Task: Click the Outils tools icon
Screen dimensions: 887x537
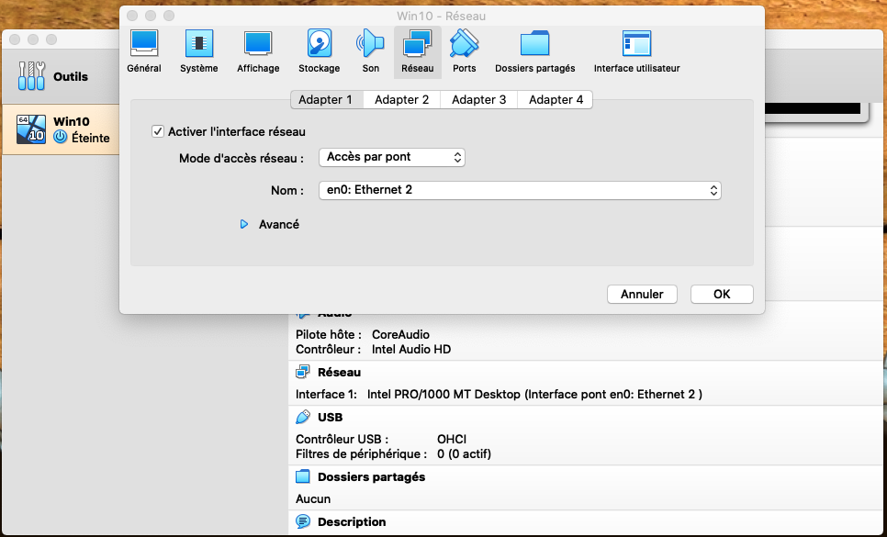Action: coord(31,76)
